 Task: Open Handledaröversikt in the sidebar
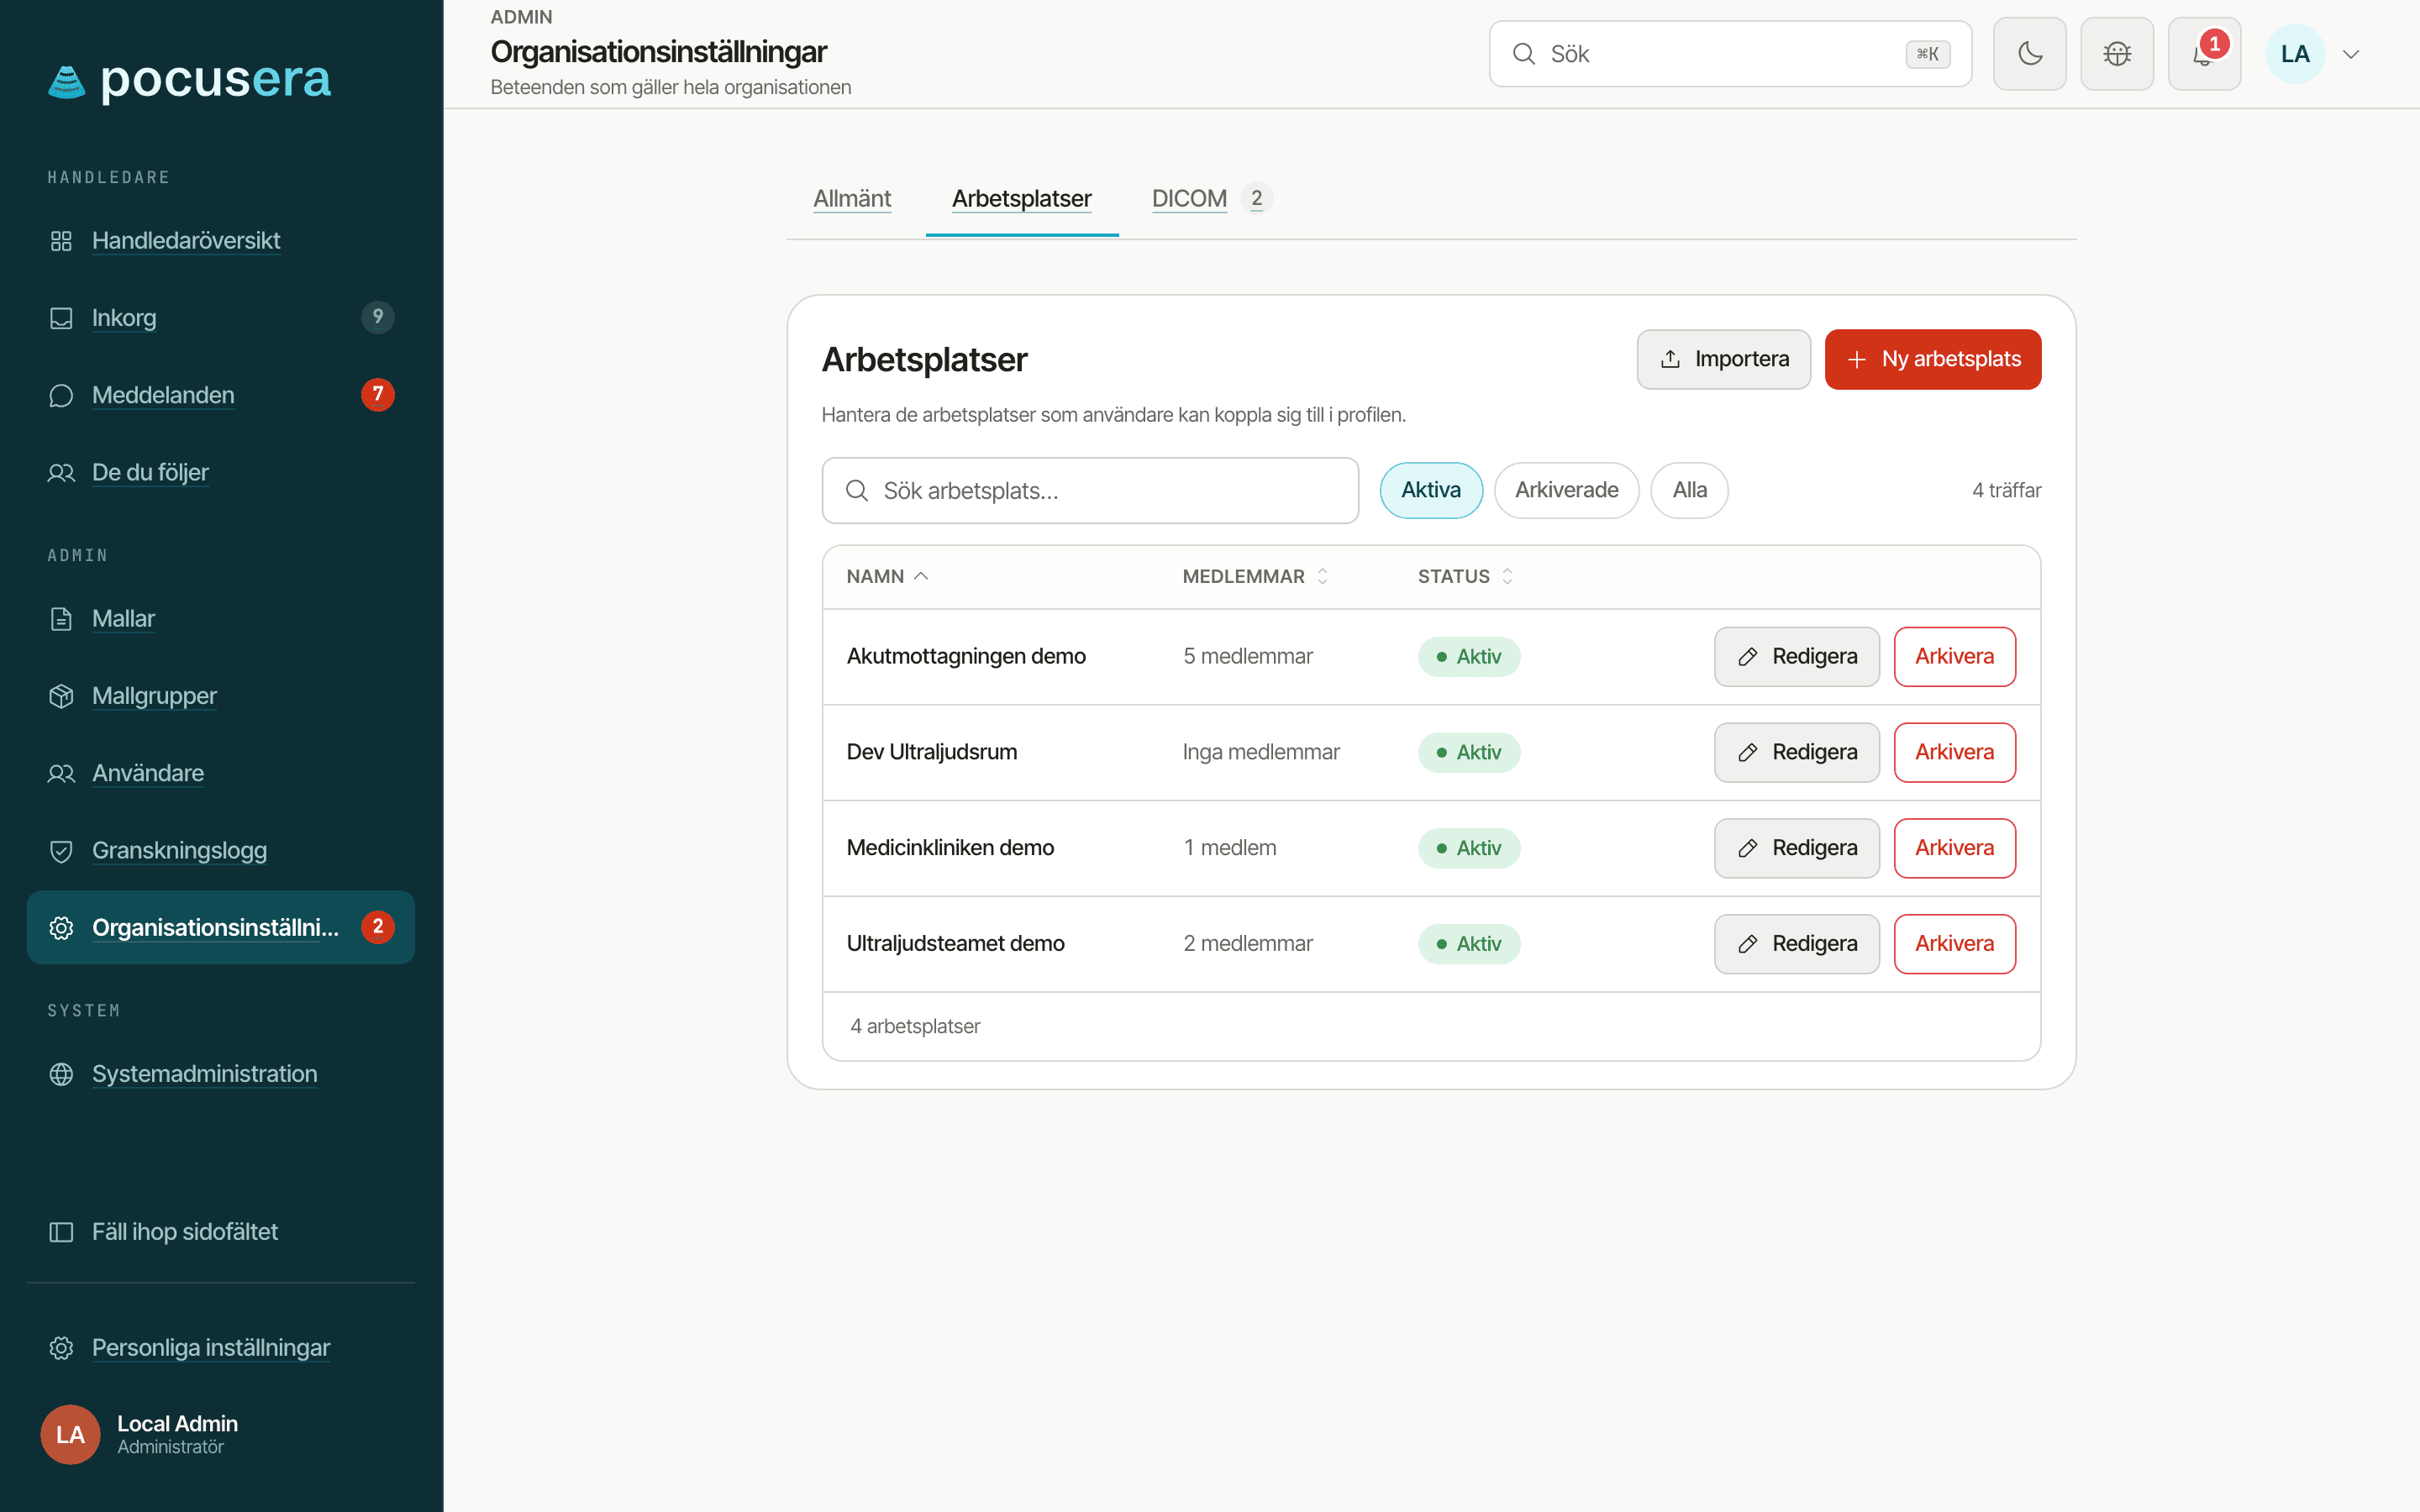point(221,240)
